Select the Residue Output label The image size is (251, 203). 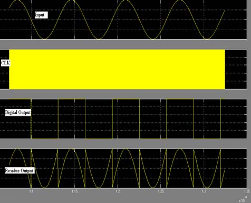point(20,170)
